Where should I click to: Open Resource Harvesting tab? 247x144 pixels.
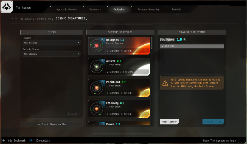click(148, 9)
